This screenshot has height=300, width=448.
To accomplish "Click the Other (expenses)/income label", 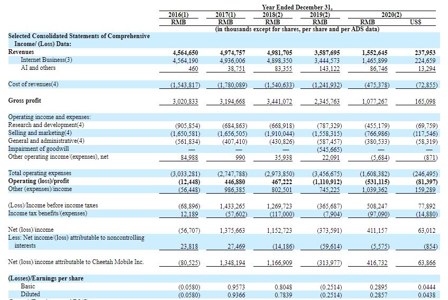I will pos(40,189).
